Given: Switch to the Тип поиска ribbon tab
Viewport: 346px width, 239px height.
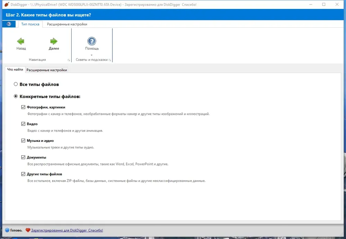Looking at the screenshot, I should (x=30, y=24).
